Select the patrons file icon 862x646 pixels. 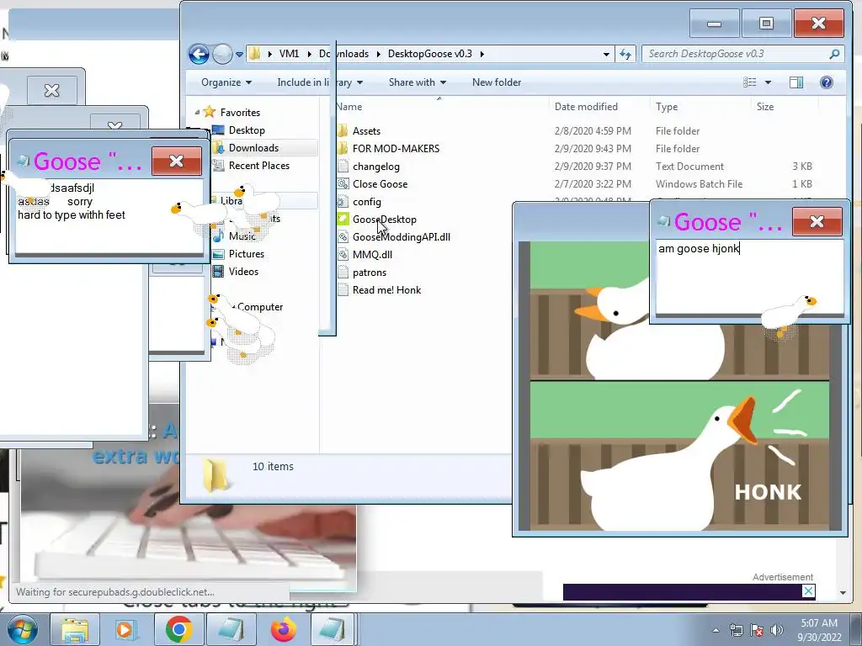point(343,273)
